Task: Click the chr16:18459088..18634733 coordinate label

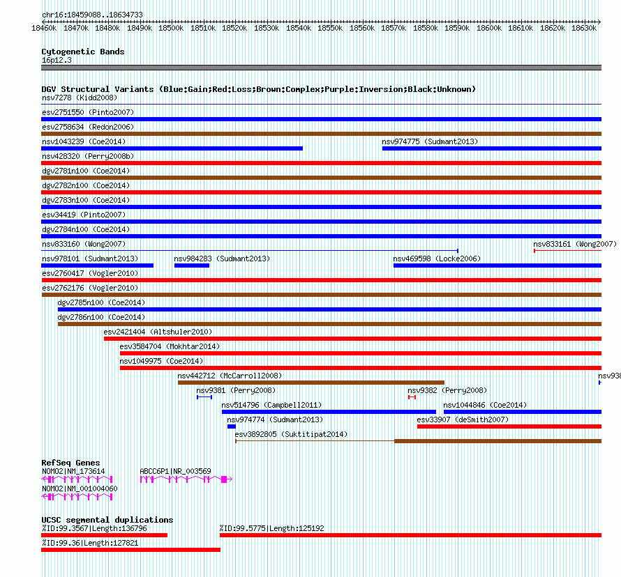Action: (x=92, y=15)
